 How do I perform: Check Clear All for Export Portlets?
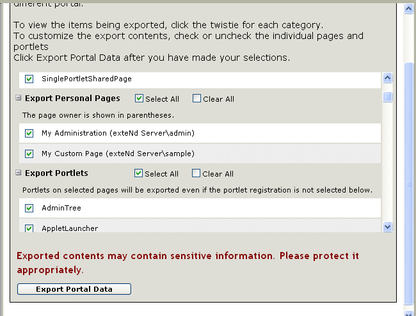pyautogui.click(x=196, y=173)
